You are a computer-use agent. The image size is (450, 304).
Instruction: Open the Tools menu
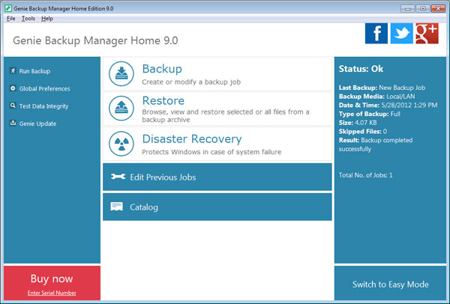[x=28, y=18]
